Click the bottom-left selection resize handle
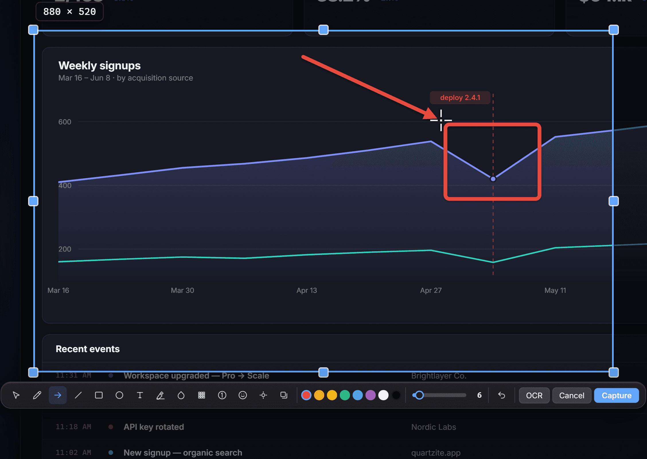Viewport: 647px width, 459px height. (x=33, y=372)
